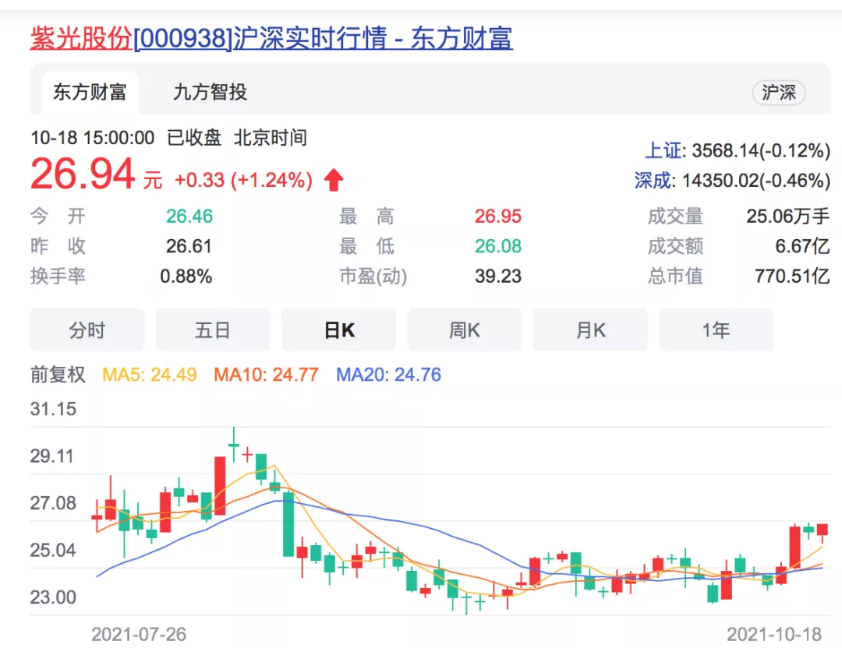
Task: Open the 紫光股份 stock quote title link
Action: point(271,38)
